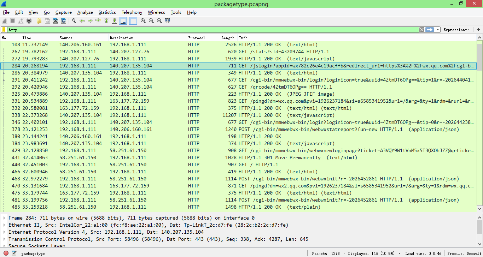483x257 pixels.
Task: Click the Expression… button
Action: pos(456,30)
